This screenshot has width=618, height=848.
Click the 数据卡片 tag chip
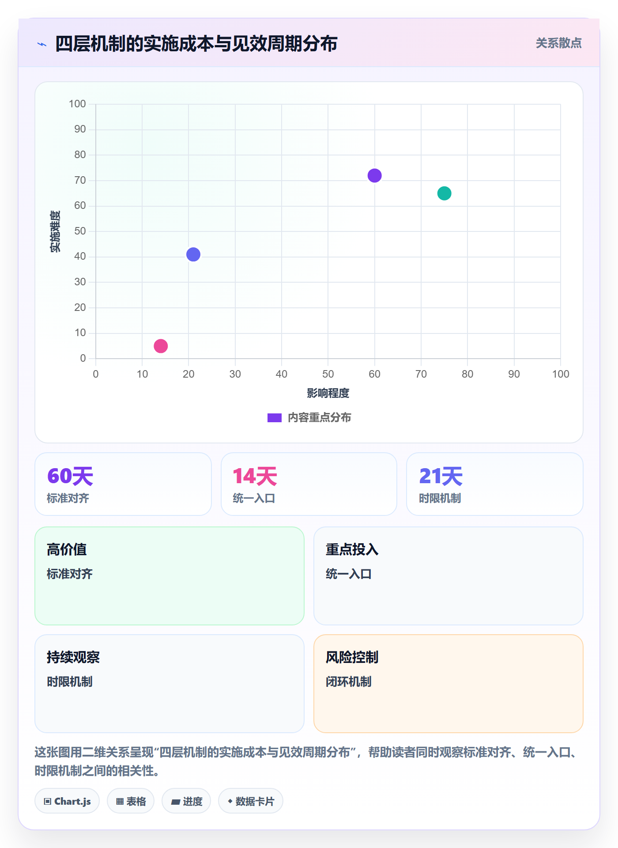pyautogui.click(x=251, y=801)
